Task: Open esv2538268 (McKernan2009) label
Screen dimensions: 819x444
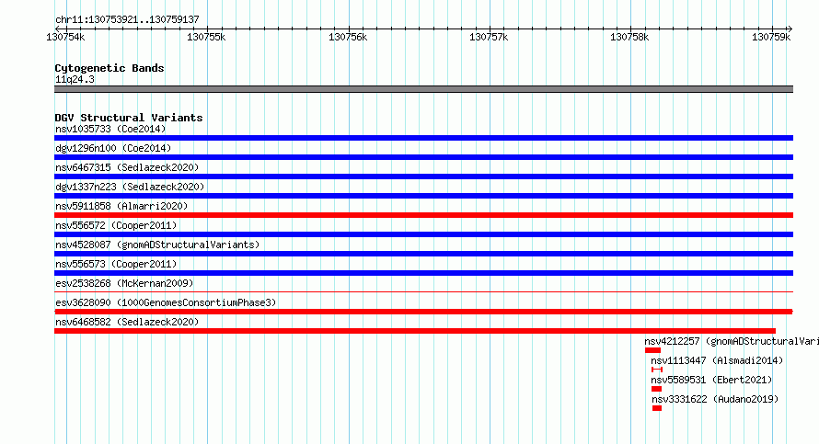Action: (124, 283)
